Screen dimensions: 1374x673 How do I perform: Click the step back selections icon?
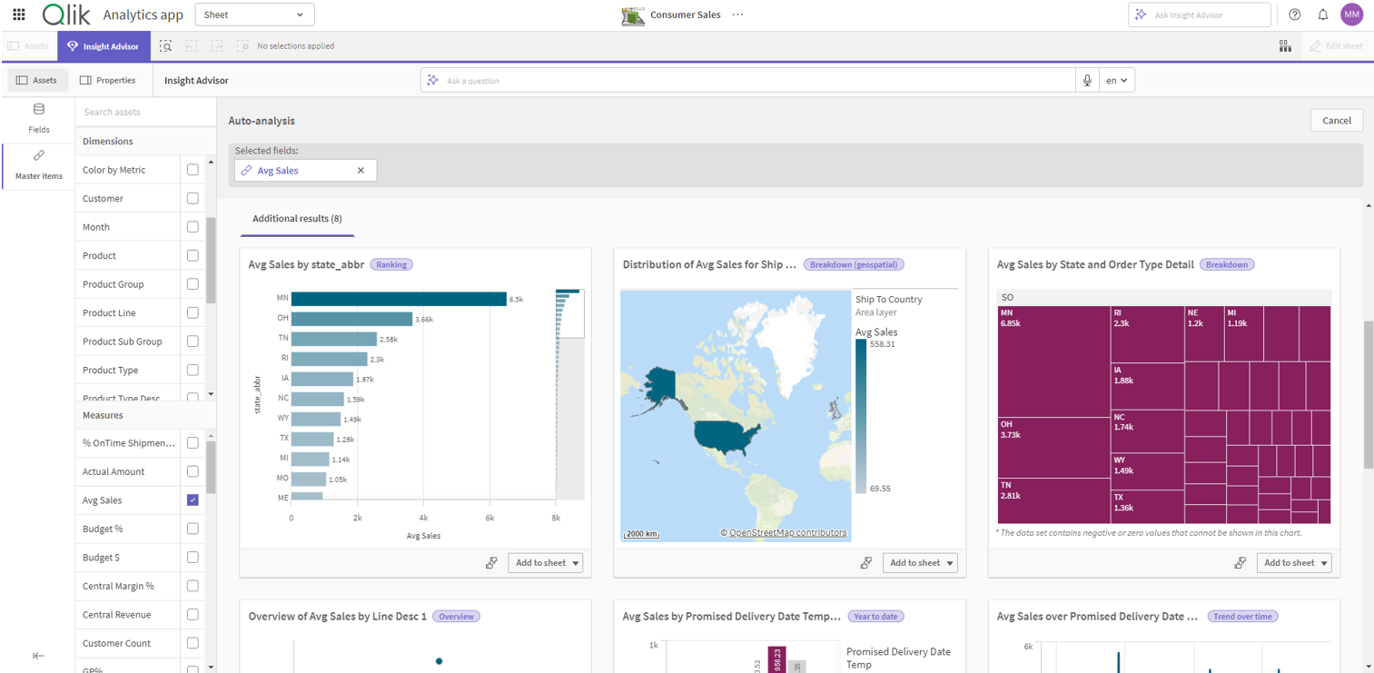pyautogui.click(x=192, y=45)
